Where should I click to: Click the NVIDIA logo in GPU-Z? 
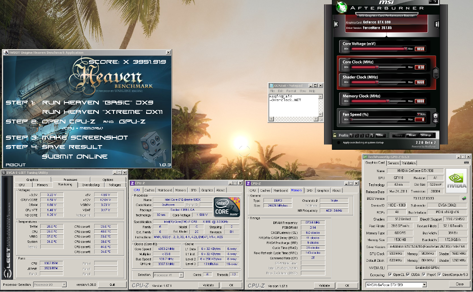pos(457,180)
